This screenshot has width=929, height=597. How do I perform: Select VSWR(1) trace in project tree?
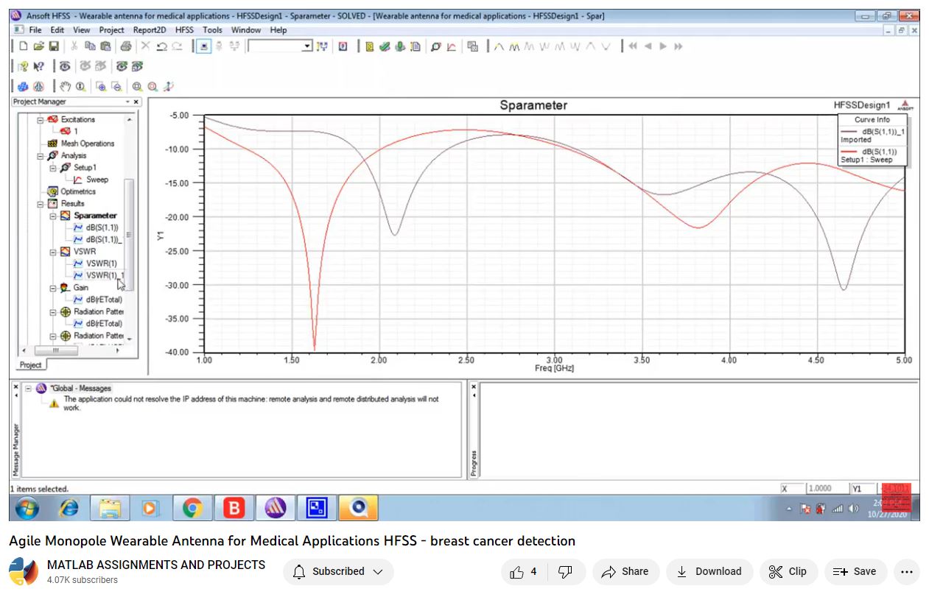pos(101,264)
